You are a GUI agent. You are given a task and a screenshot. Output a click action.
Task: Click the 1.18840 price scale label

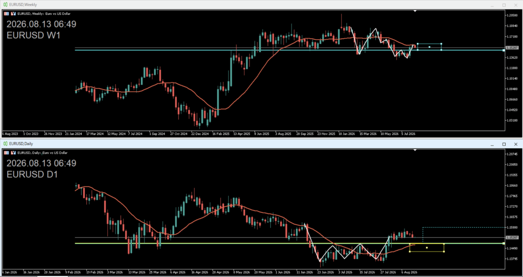pos(512,26)
